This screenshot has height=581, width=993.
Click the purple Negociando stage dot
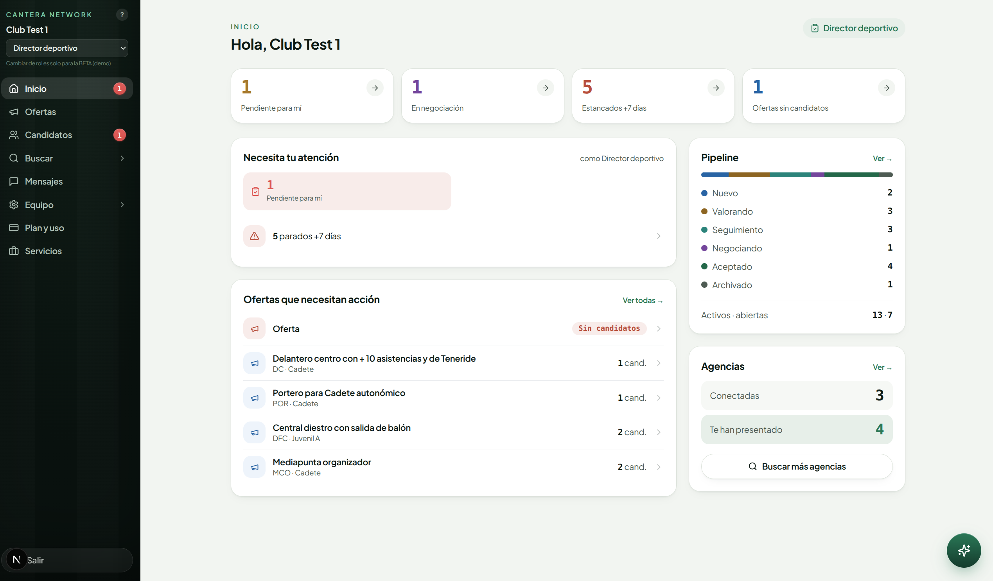[x=704, y=248]
